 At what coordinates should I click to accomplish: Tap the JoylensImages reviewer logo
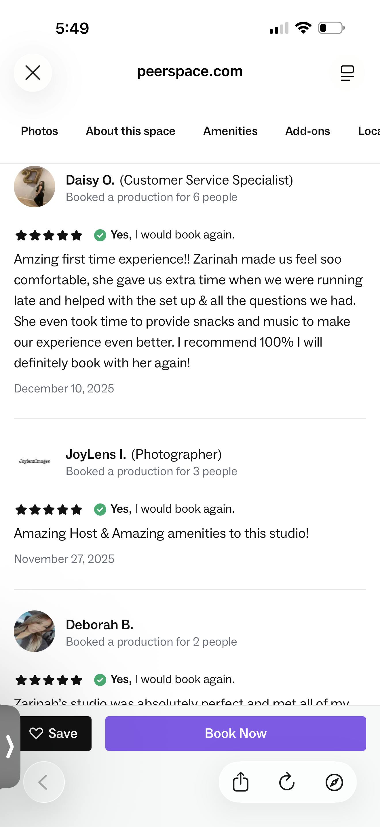pos(35,461)
